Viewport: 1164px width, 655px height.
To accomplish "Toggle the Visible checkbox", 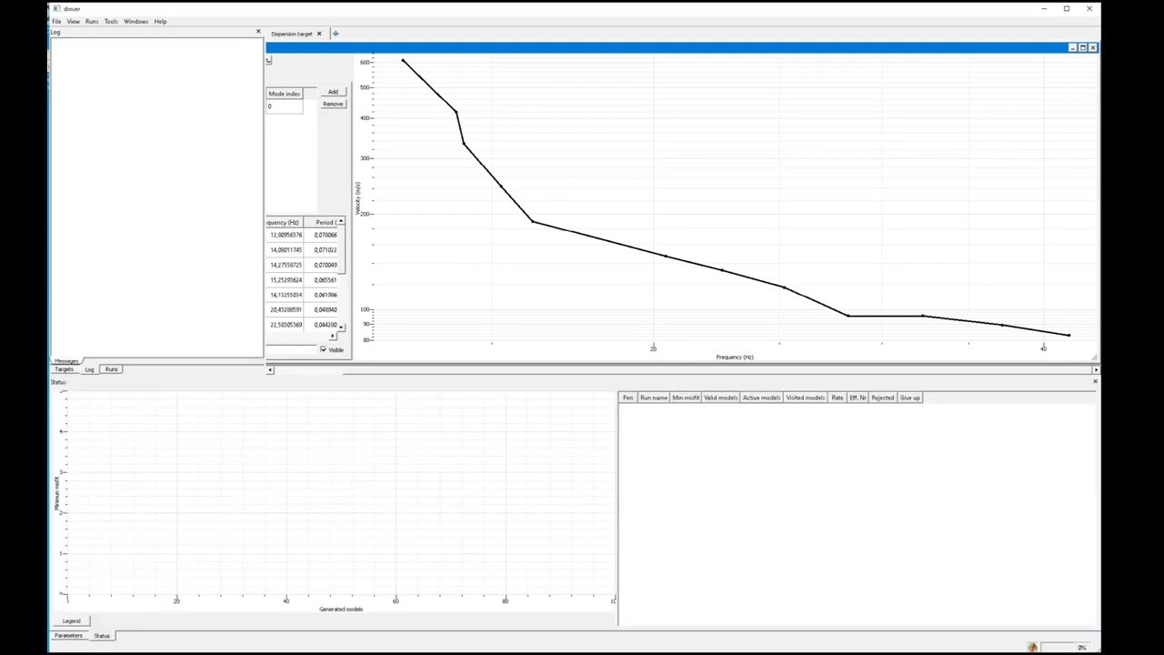I will coord(323,349).
